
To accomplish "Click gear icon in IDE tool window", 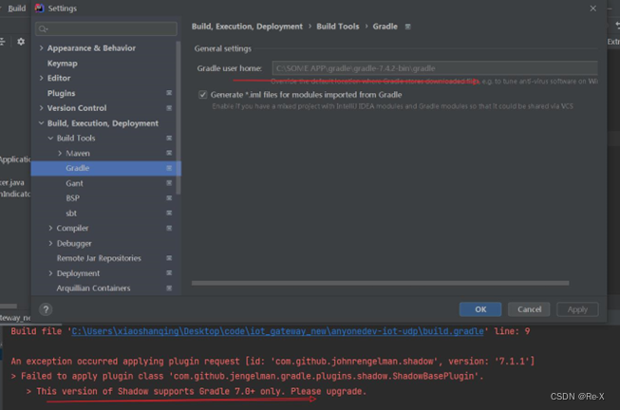I will [21, 42].
